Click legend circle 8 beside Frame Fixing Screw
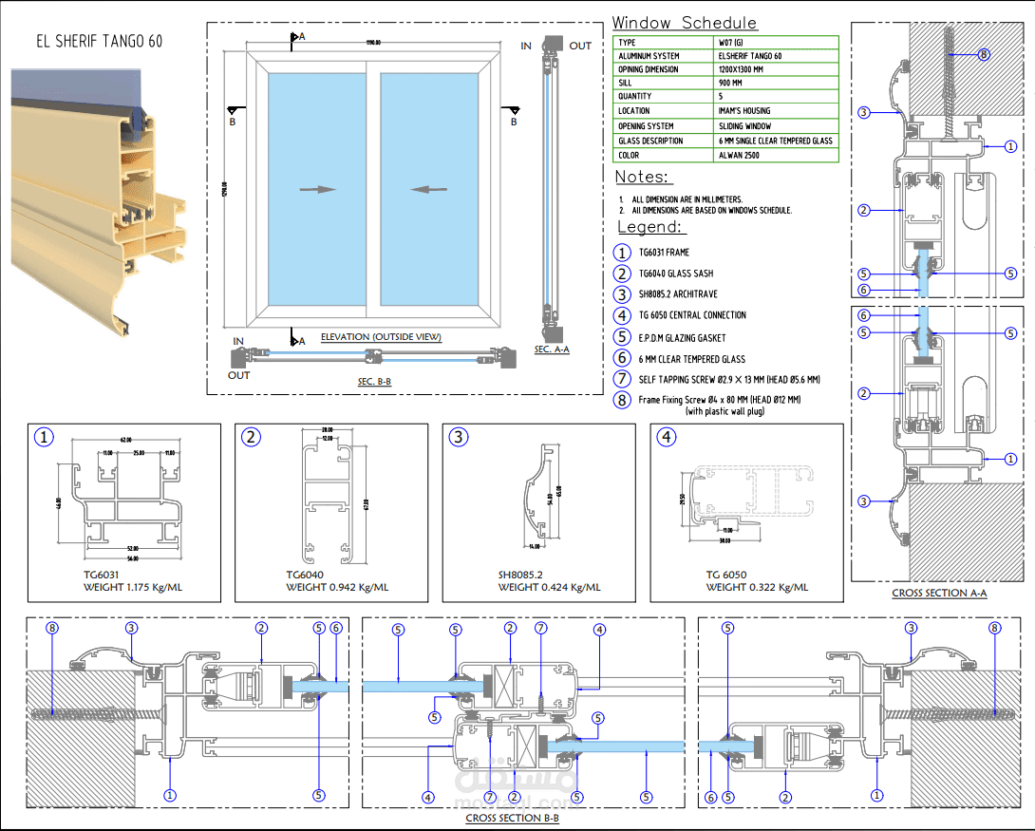Screen dimensions: 1035x831 (622, 400)
